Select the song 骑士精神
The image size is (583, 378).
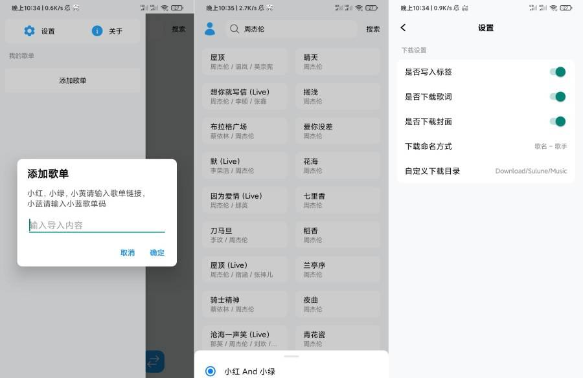[x=245, y=304]
